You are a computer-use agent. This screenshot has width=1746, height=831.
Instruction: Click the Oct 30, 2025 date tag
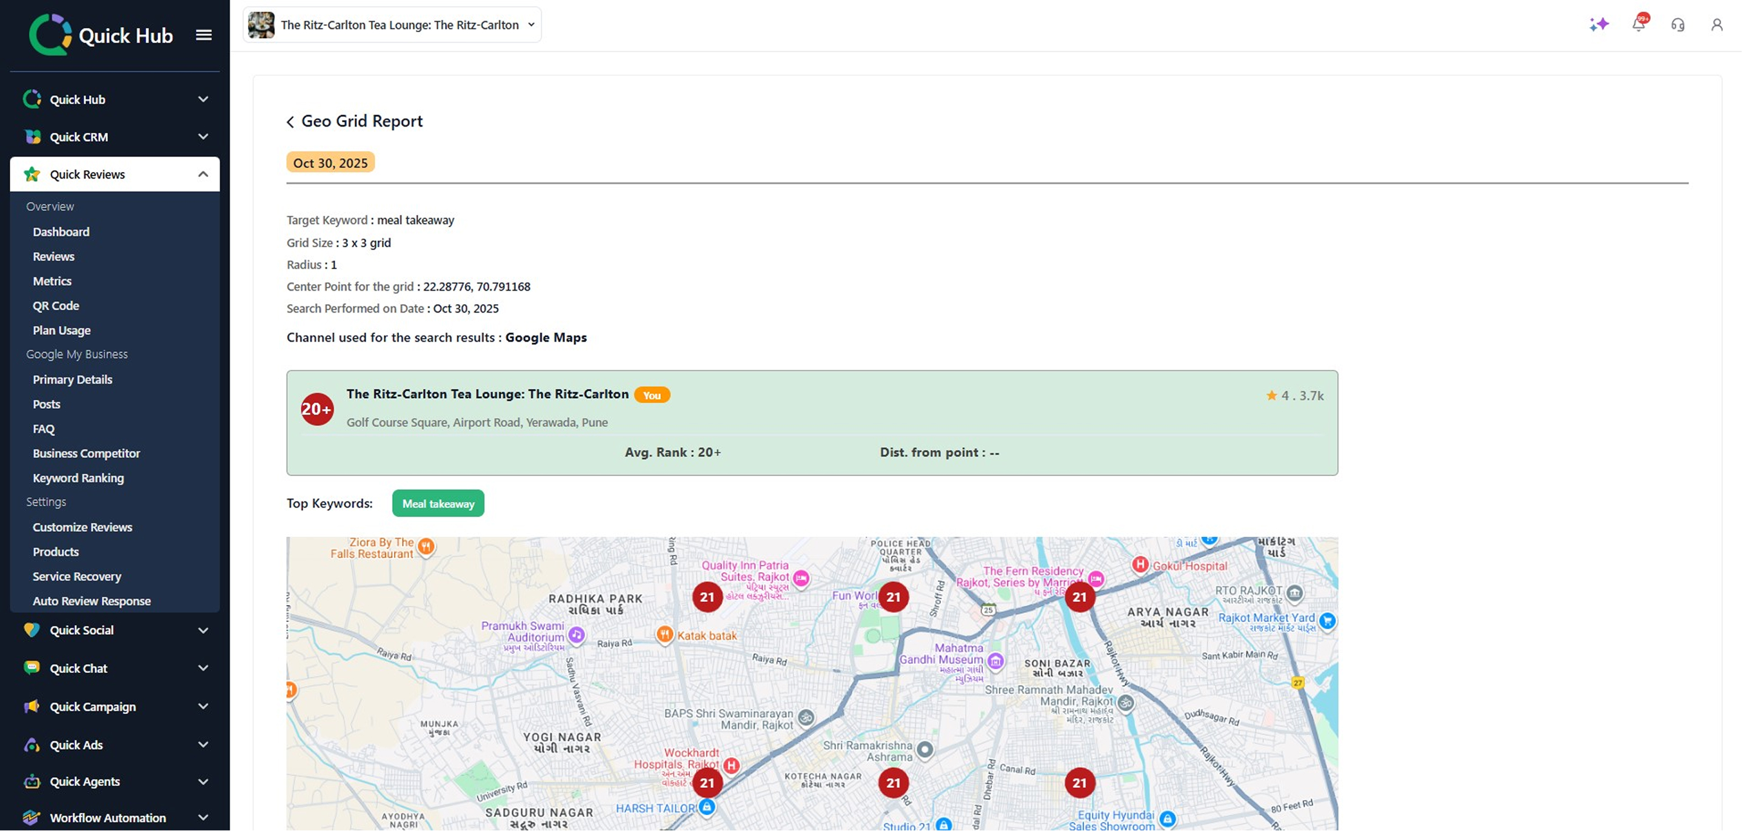(330, 162)
